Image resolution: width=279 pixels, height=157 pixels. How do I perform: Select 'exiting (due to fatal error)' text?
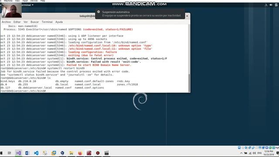tap(91, 55)
